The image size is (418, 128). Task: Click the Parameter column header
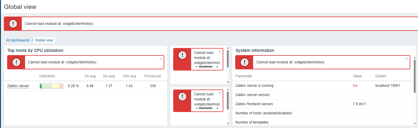(x=244, y=76)
